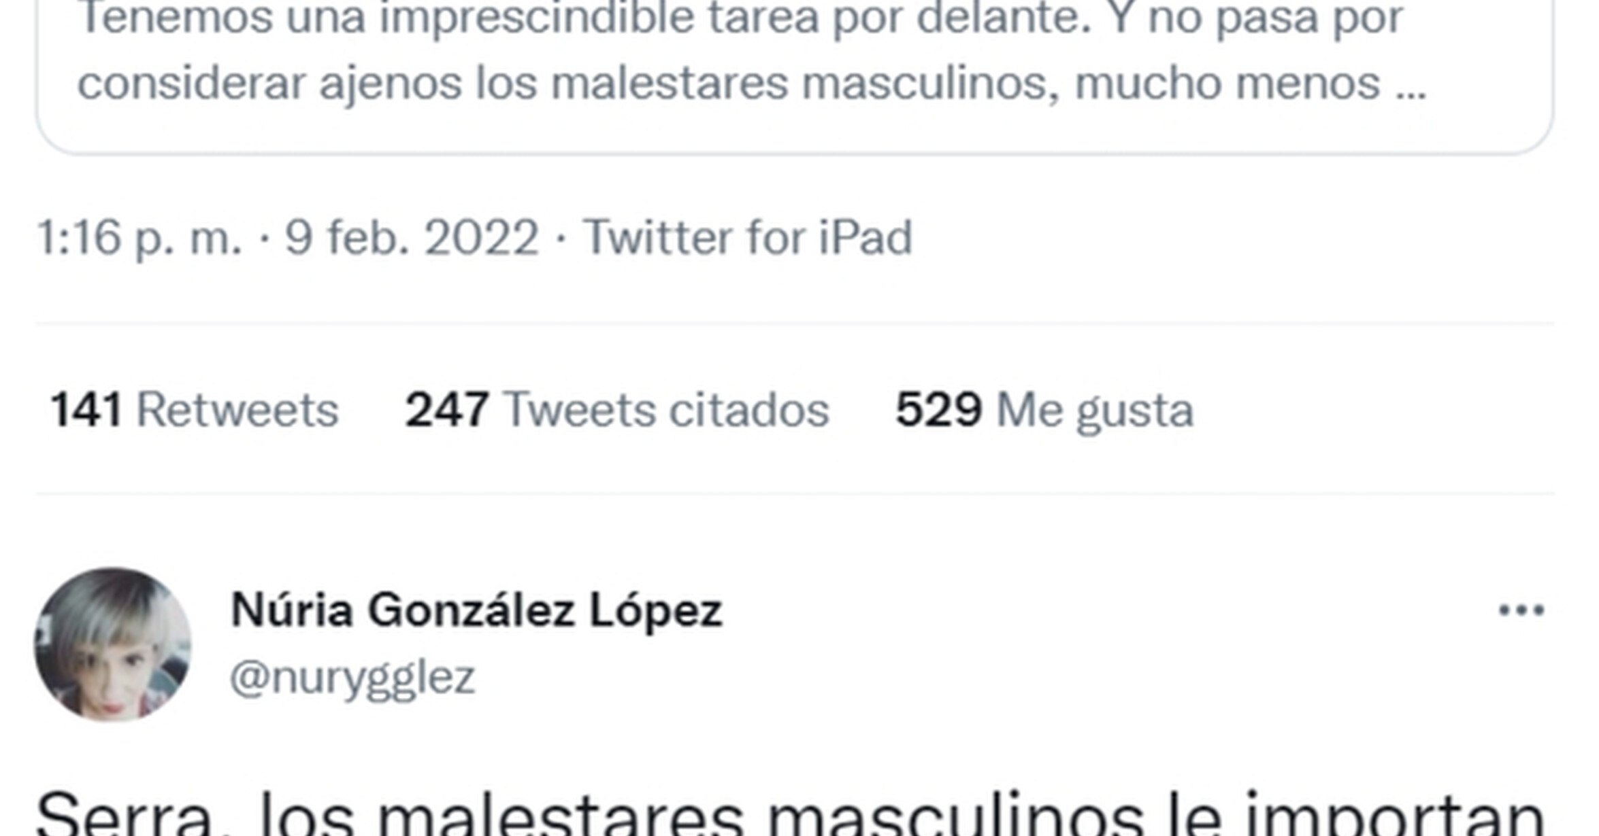
Task: Click the 9 feb. 2022 date
Action: point(412,237)
